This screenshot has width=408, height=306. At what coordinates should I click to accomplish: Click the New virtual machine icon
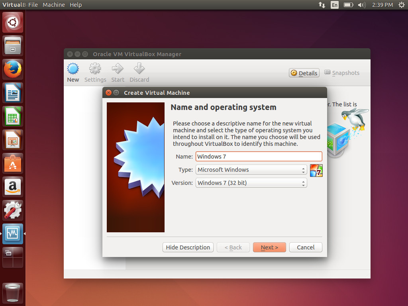pyautogui.click(x=73, y=69)
